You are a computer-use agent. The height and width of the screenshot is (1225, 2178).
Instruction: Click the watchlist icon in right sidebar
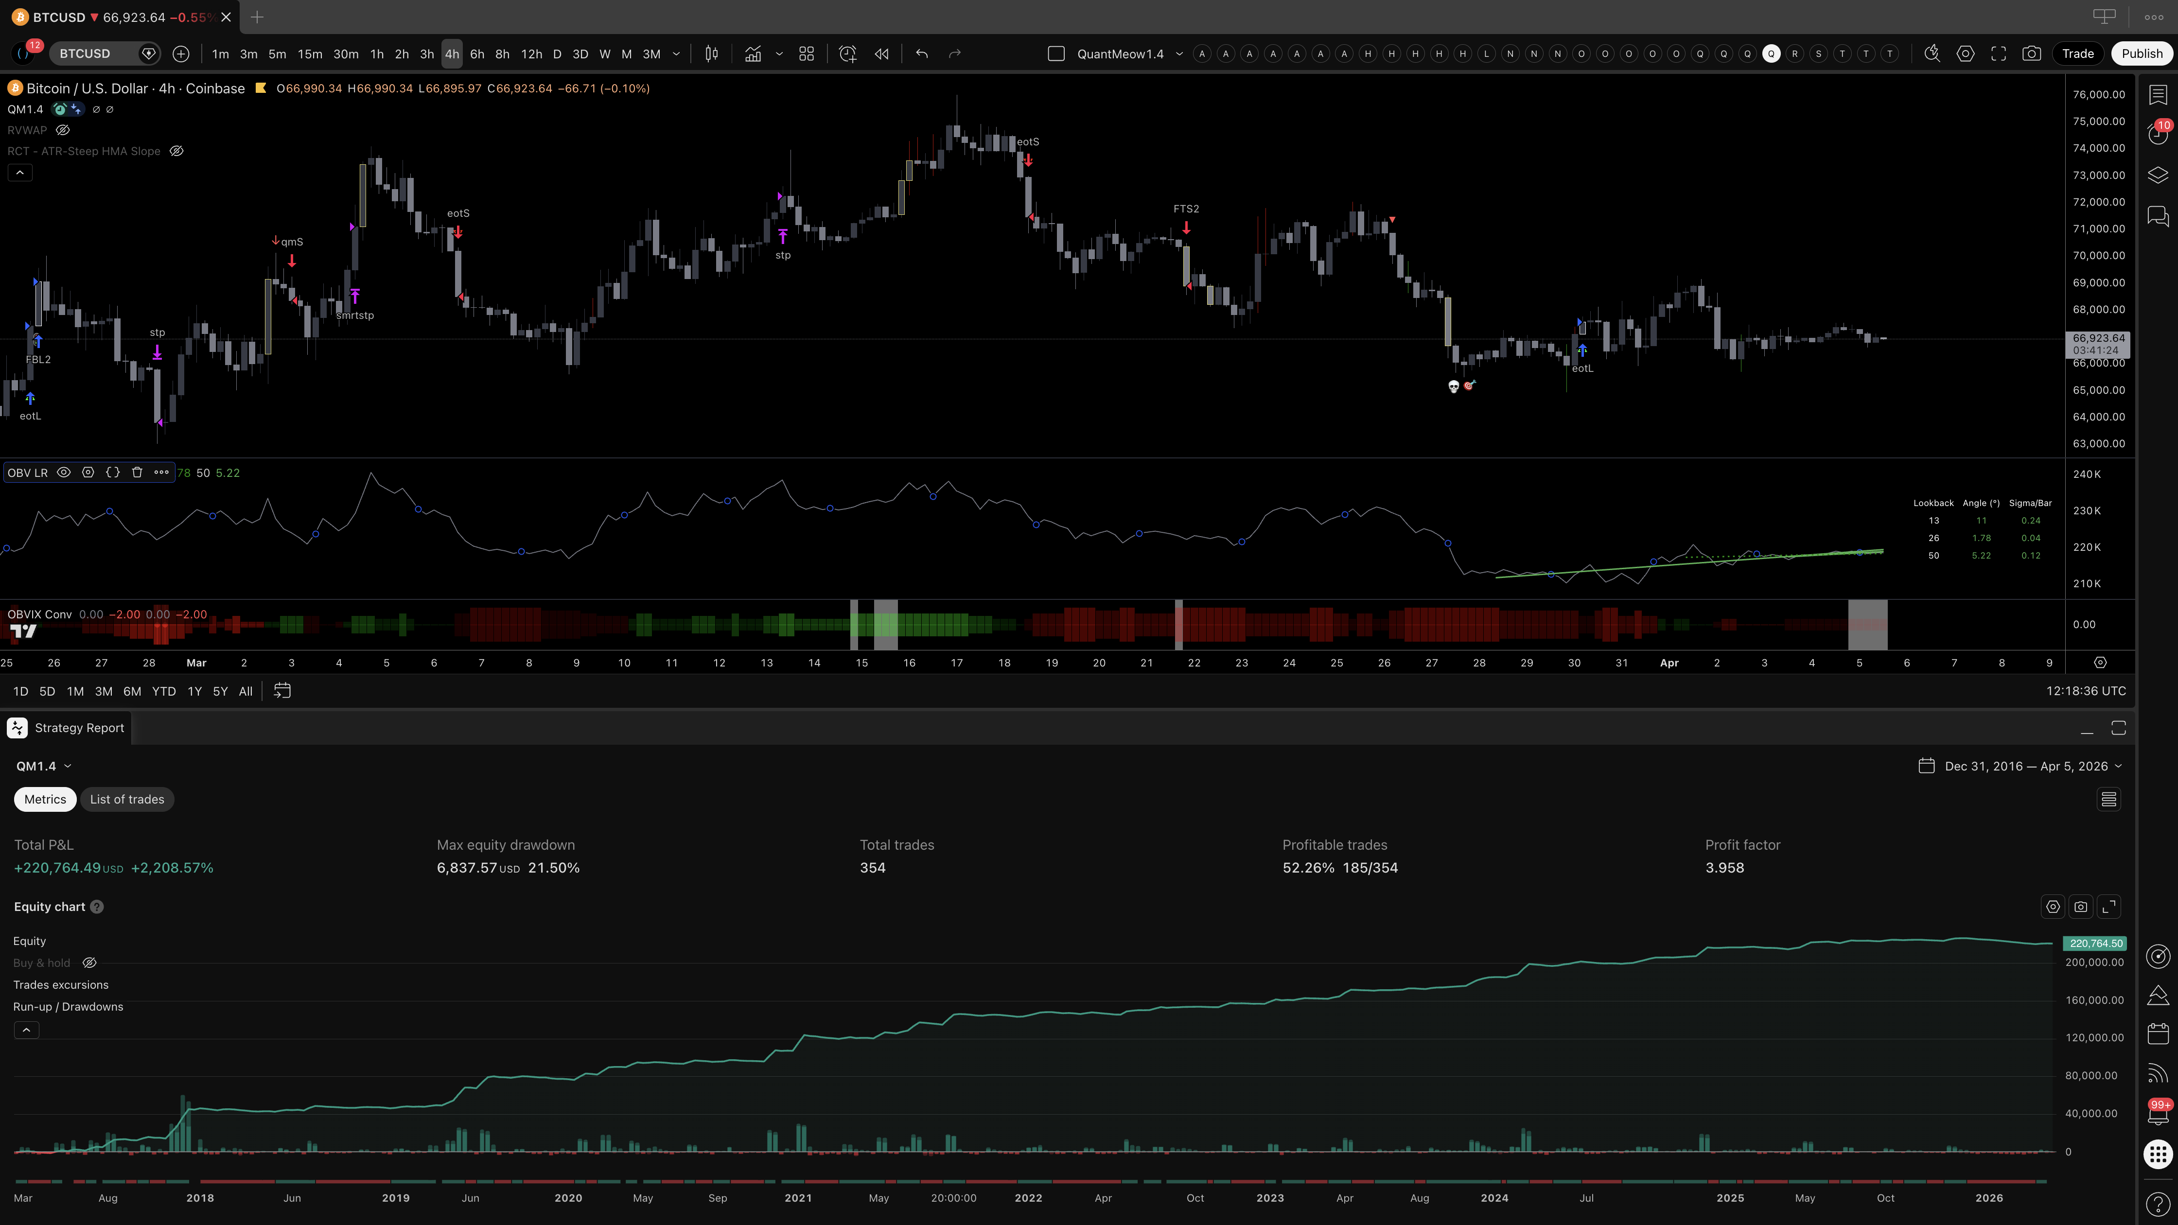(x=2158, y=95)
